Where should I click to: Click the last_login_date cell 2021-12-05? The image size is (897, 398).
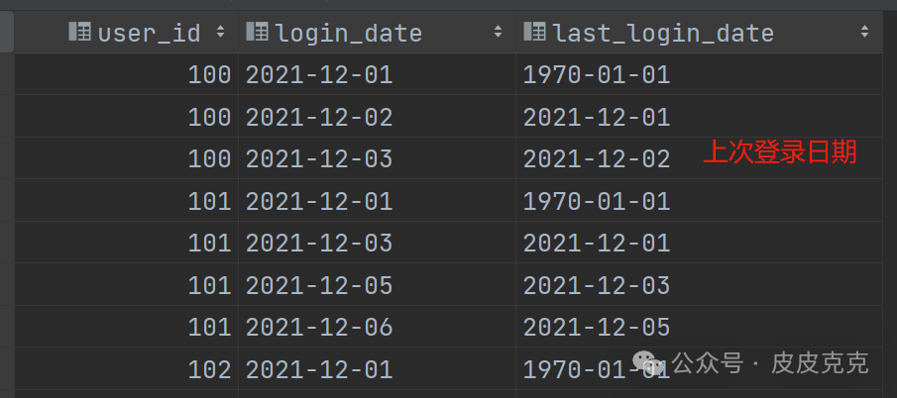(699, 327)
